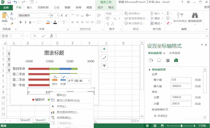Expand the 坐标轴选项 dropdown arrow
Viewport: 210px width, 128px height.
tap(164, 53)
